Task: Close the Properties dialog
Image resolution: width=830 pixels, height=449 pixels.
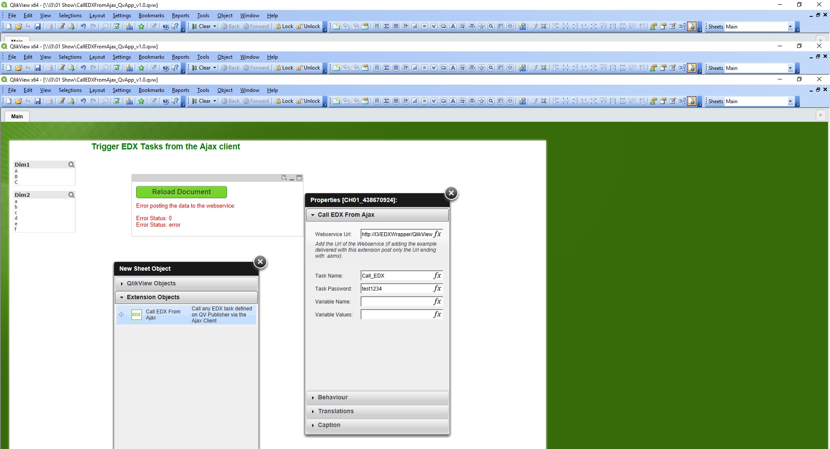Action: [x=451, y=193]
